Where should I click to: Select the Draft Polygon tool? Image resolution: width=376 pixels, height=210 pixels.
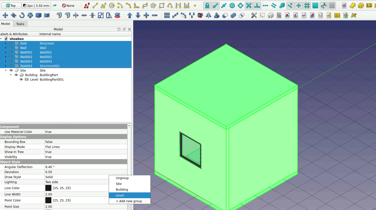153,6
